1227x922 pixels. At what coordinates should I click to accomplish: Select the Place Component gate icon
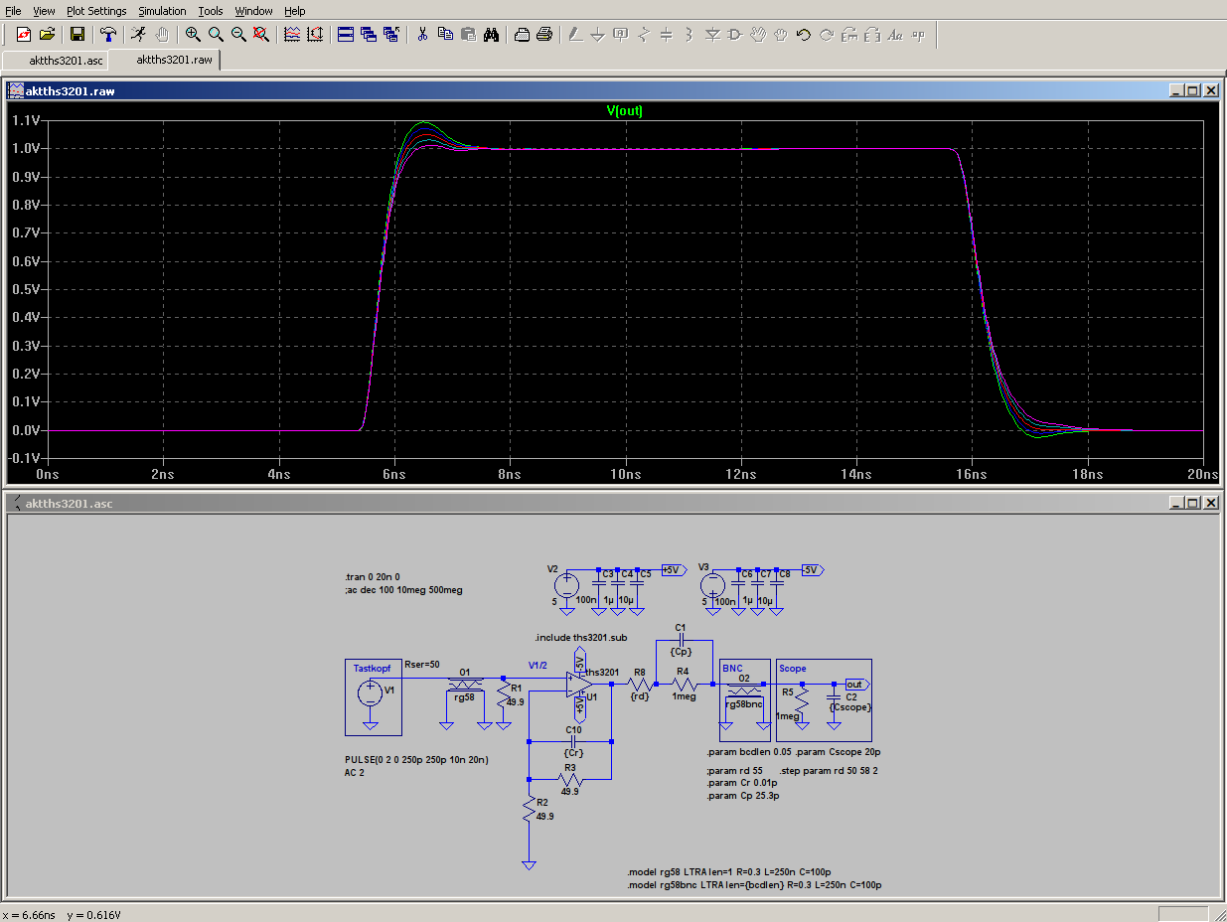(x=735, y=34)
